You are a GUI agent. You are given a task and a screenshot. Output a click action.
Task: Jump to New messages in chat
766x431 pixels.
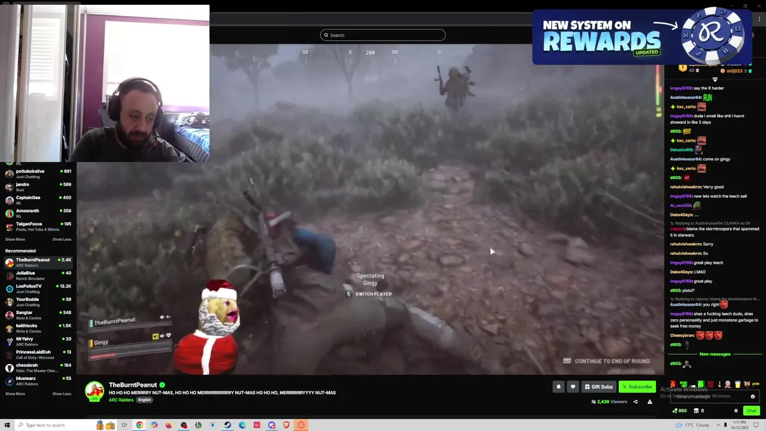[715, 354]
